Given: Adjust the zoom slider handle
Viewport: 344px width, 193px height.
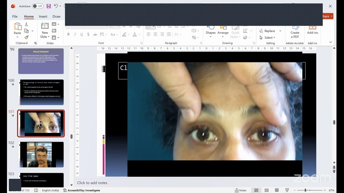Looking at the screenshot, I should tap(305, 190).
